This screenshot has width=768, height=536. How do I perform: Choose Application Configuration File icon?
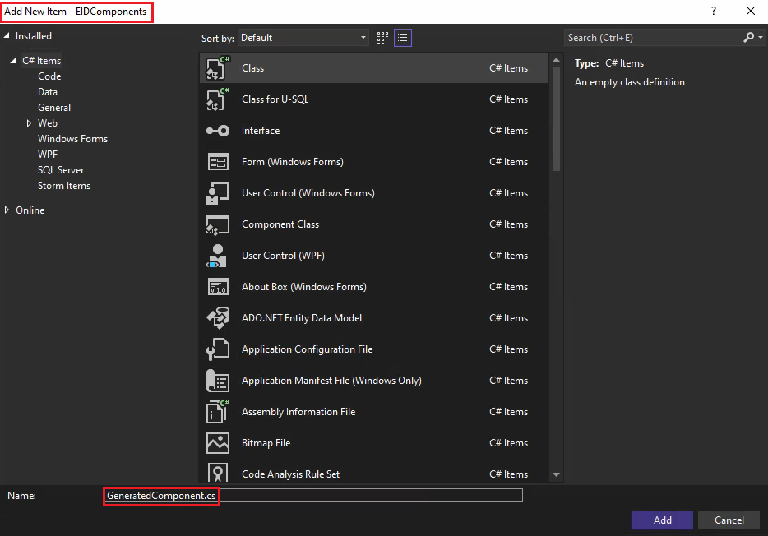[x=217, y=349]
